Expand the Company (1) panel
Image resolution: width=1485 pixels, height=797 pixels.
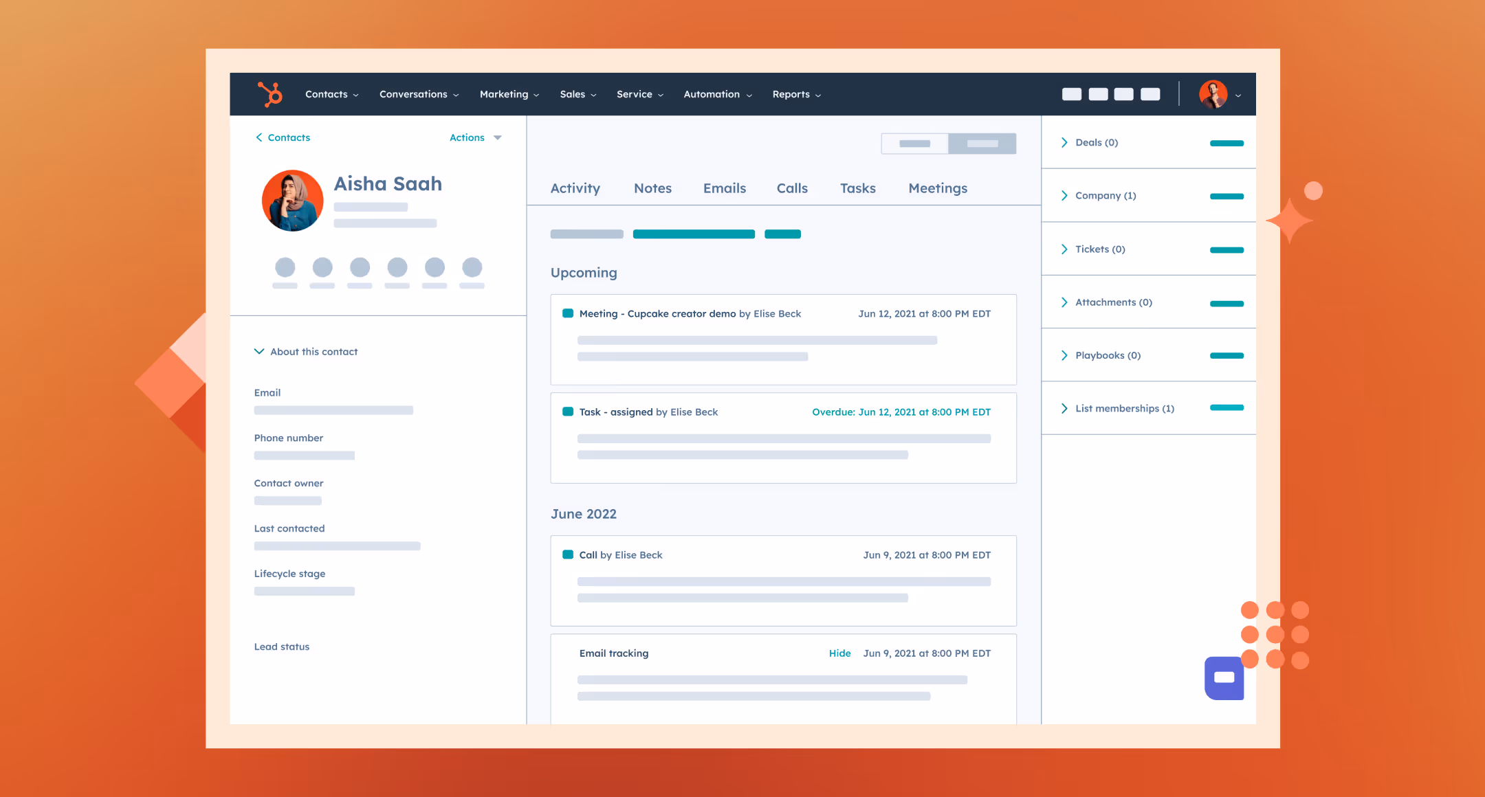tap(1104, 195)
